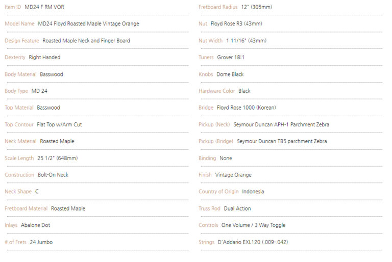Image resolution: width=392 pixels, height=262 pixels.
Task: Select the Tuners Grover 18:1 value
Action: click(231, 57)
